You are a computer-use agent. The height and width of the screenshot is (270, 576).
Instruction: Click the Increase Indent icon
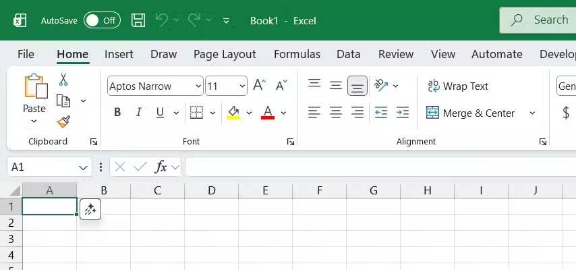403,113
